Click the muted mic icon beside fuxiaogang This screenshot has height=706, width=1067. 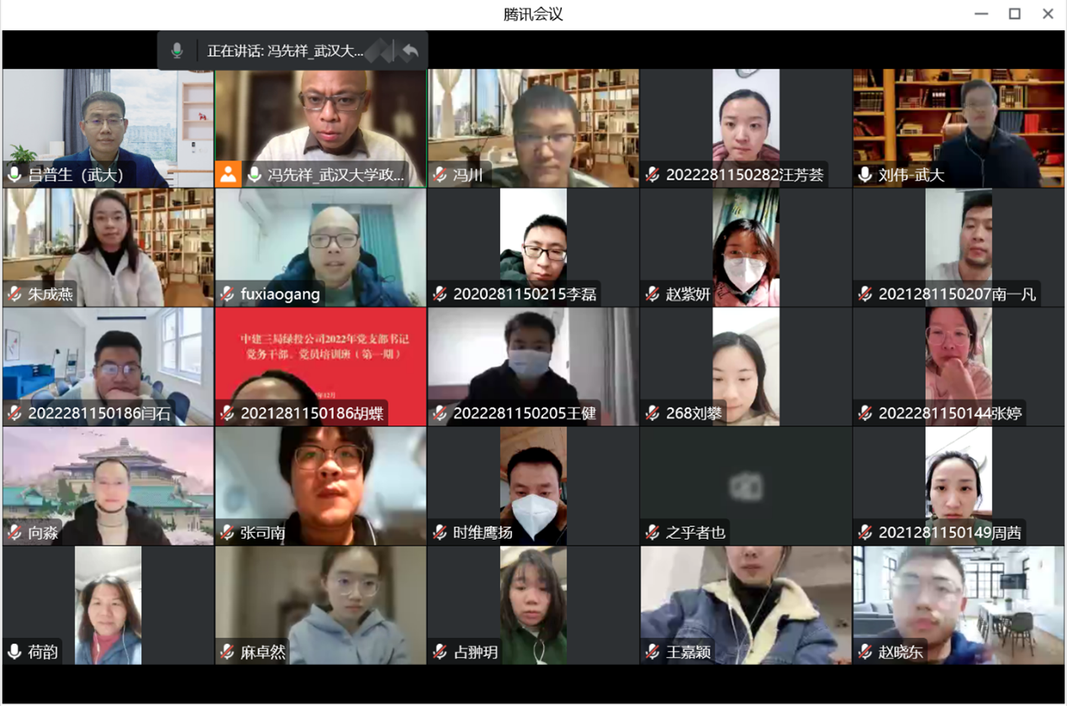(x=227, y=294)
